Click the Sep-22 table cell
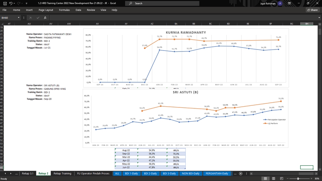 tap(126, 154)
